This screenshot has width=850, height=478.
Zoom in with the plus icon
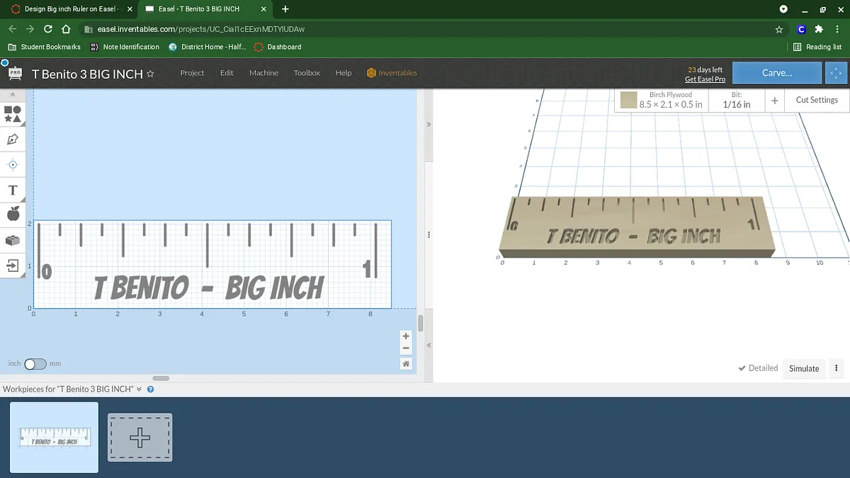[x=406, y=336]
